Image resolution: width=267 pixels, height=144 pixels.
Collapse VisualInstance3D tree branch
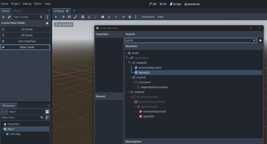(131, 97)
